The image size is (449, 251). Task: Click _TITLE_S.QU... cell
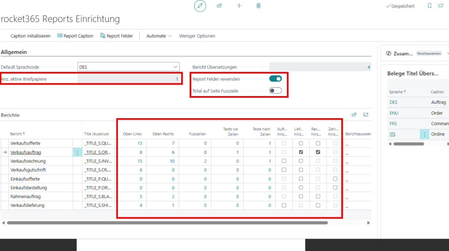coord(98,143)
